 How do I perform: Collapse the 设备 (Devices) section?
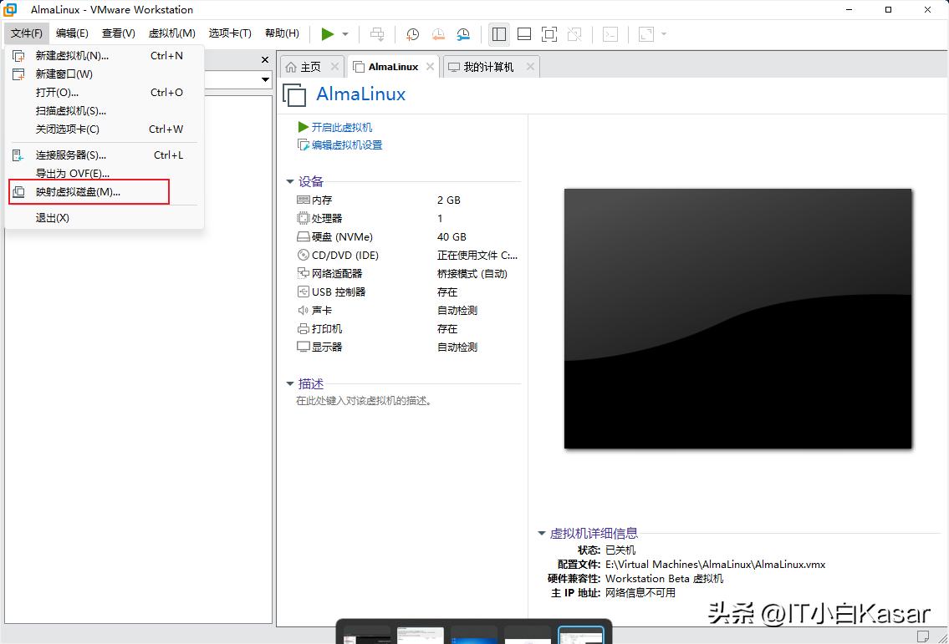(x=290, y=181)
